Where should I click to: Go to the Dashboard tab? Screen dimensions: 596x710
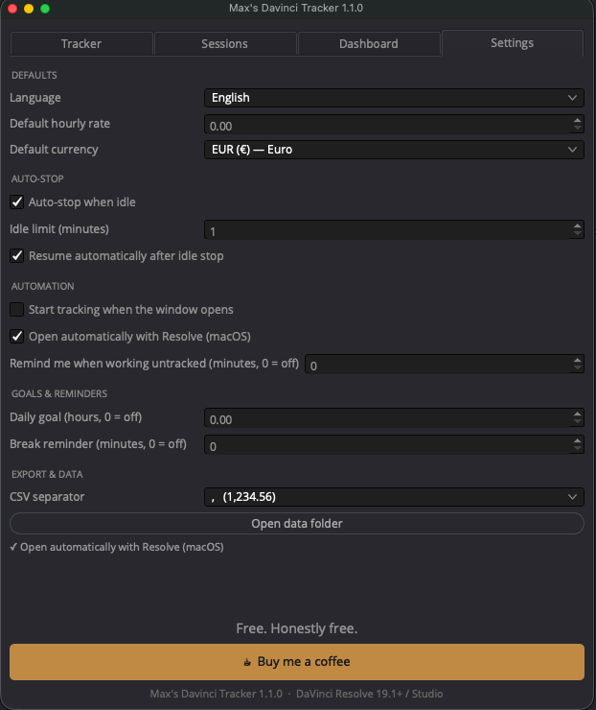(369, 44)
